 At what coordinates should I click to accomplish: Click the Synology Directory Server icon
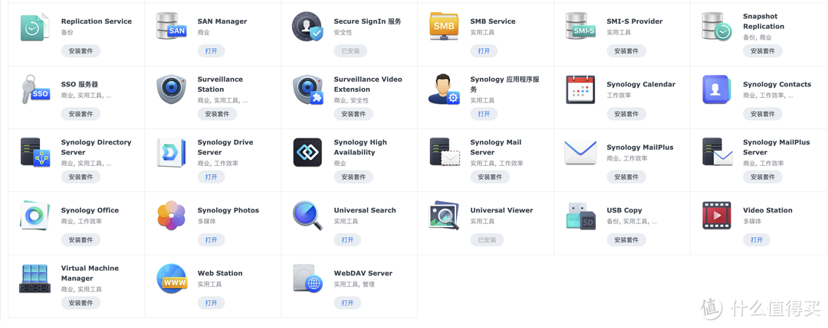point(34,152)
